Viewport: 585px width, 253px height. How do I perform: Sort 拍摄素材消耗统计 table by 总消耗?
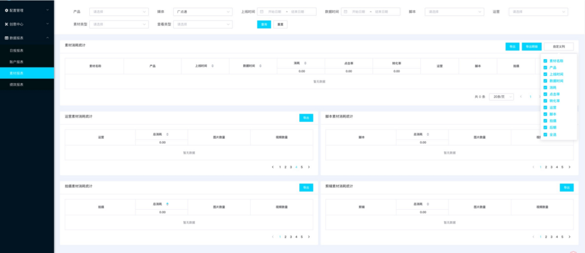point(168,204)
